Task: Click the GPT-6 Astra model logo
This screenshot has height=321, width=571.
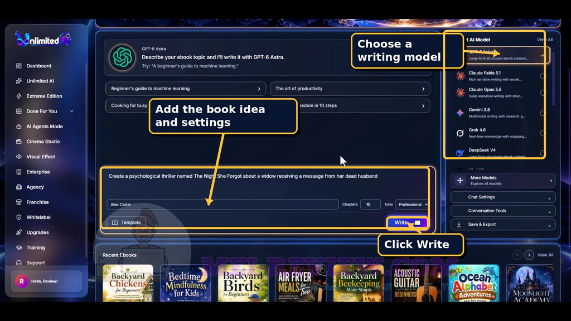Action: tap(122, 57)
